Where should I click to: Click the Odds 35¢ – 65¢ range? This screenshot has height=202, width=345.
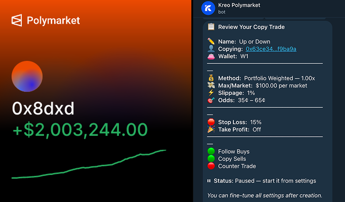pyautogui.click(x=251, y=100)
